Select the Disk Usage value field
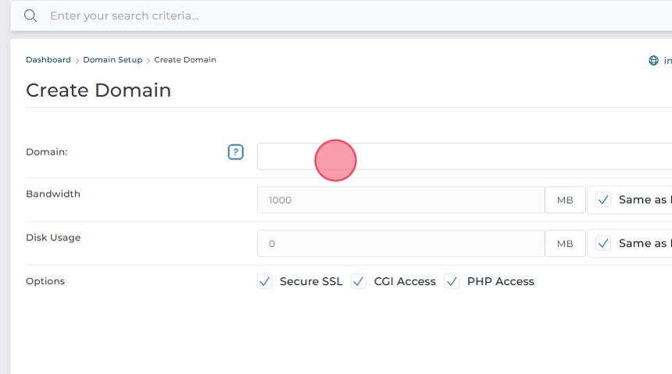This screenshot has height=374, width=672. pyautogui.click(x=400, y=244)
